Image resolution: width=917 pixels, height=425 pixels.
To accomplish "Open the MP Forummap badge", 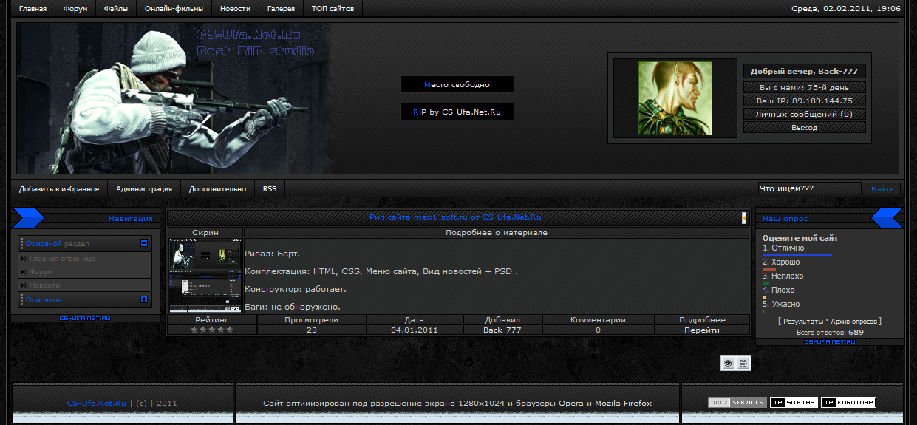I will pos(848,403).
